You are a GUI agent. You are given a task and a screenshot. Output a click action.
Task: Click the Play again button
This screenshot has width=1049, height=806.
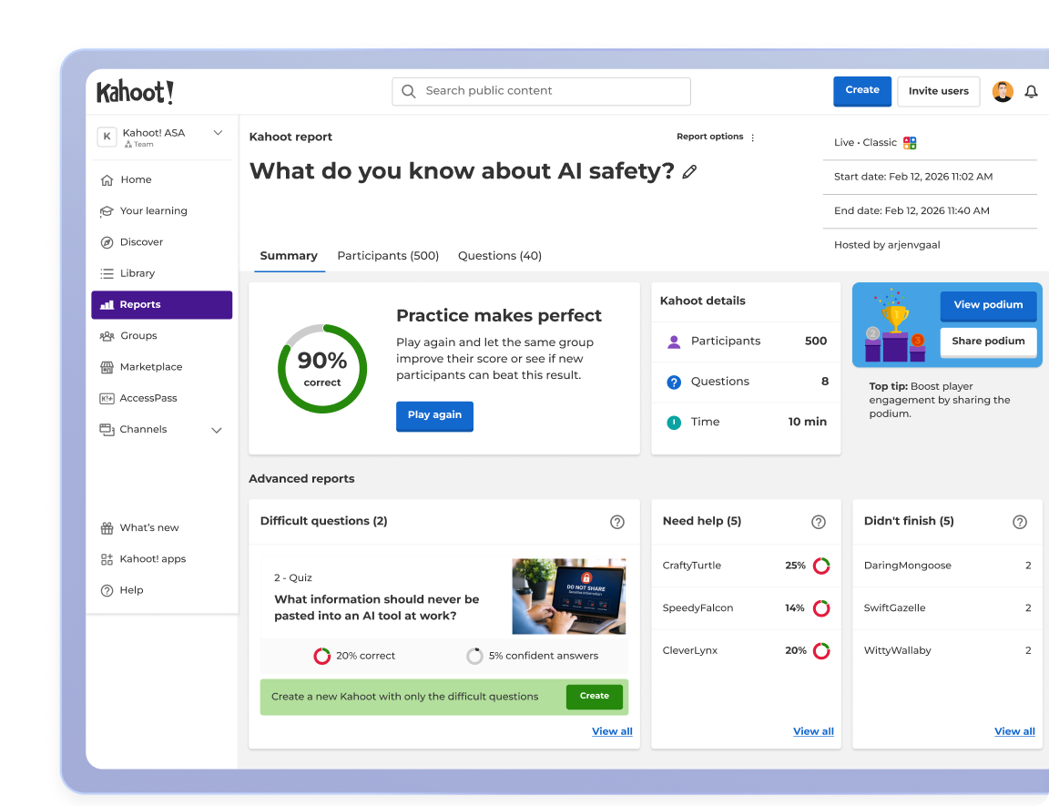click(435, 416)
